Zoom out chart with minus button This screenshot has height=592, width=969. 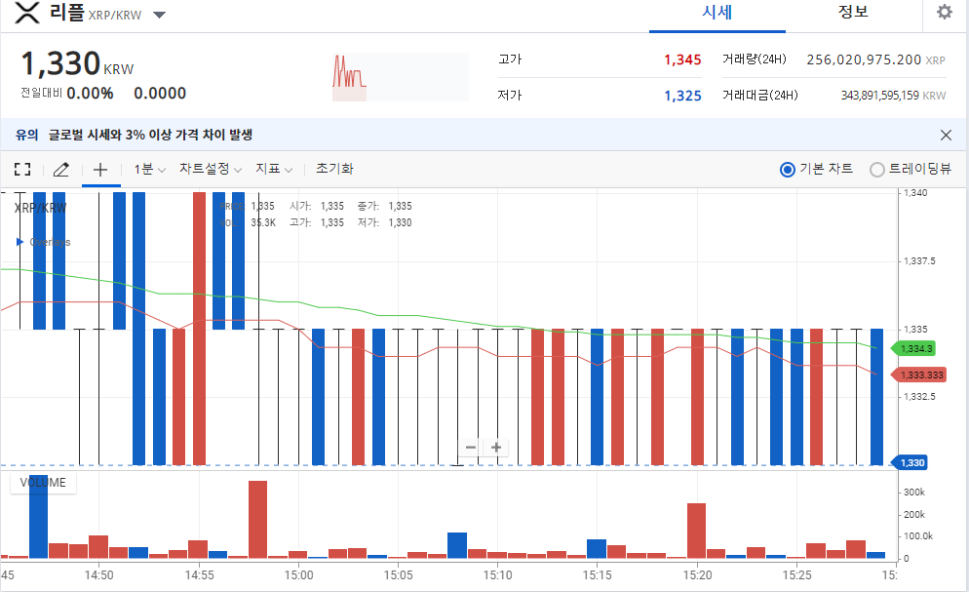[471, 447]
